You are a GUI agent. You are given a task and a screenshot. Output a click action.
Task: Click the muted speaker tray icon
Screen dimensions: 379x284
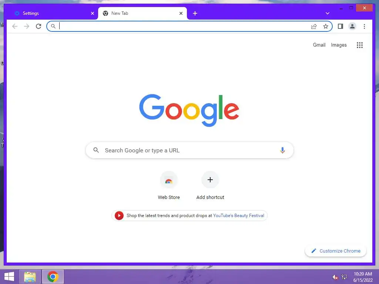pos(335,277)
